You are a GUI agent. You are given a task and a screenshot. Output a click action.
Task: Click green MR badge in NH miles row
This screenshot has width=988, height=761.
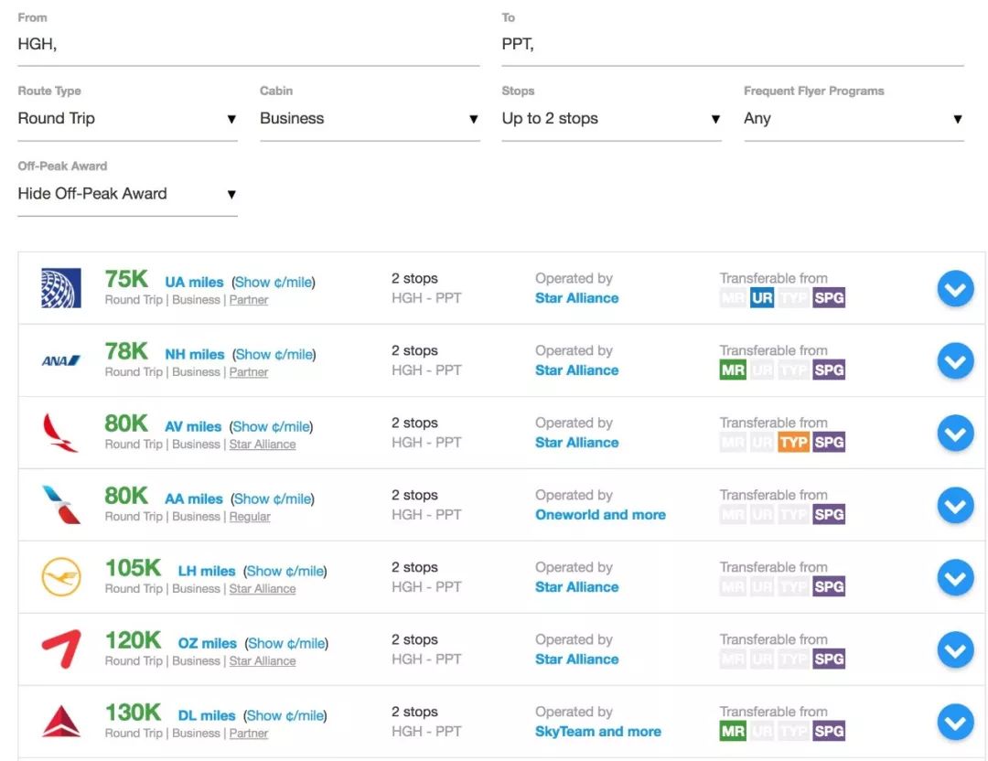[733, 370]
